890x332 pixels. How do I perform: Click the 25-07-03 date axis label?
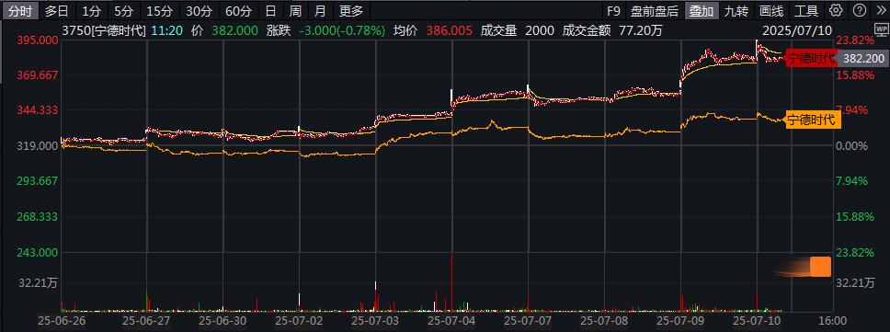375,321
